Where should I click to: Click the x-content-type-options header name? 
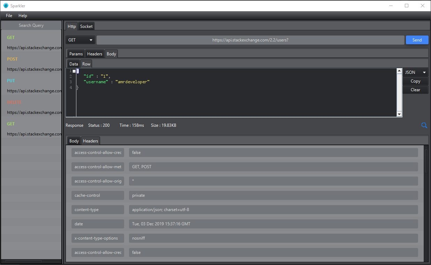pyautogui.click(x=98, y=238)
